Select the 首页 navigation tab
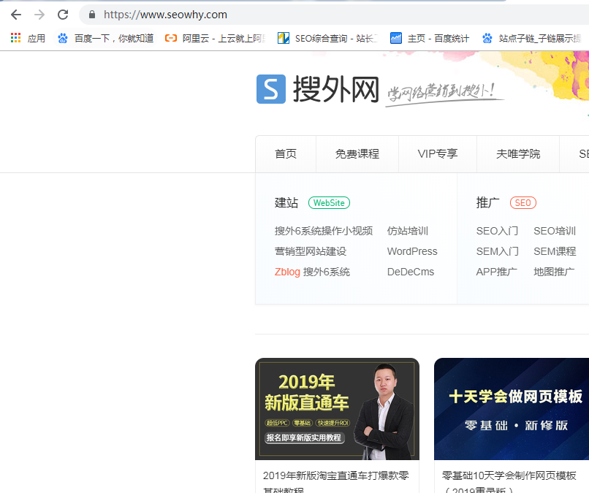589x493 pixels. coord(286,154)
